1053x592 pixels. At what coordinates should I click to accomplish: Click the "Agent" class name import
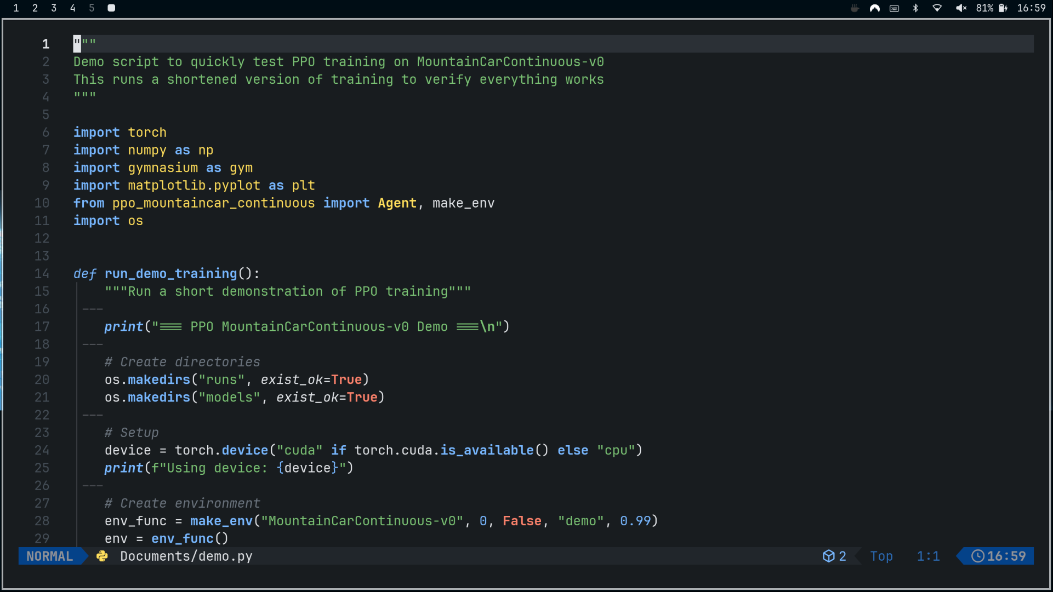(397, 203)
